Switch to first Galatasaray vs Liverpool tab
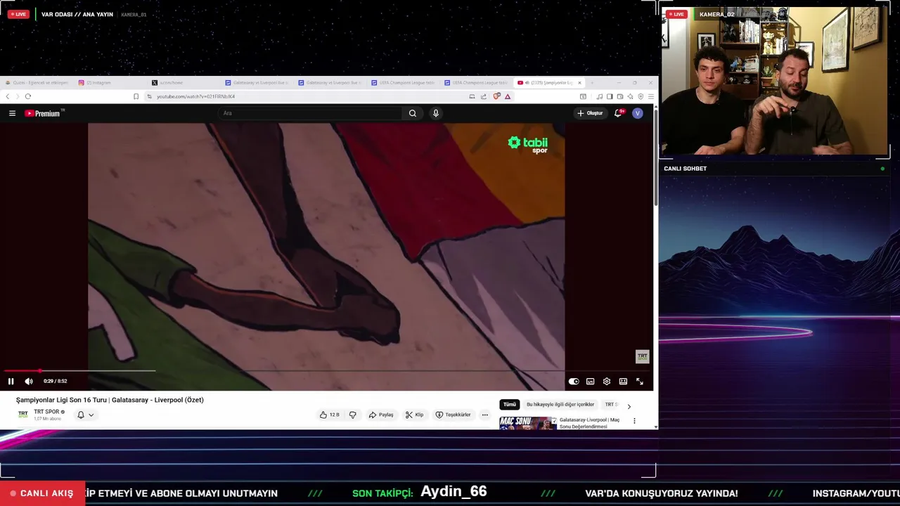The width and height of the screenshot is (900, 506). click(x=256, y=82)
